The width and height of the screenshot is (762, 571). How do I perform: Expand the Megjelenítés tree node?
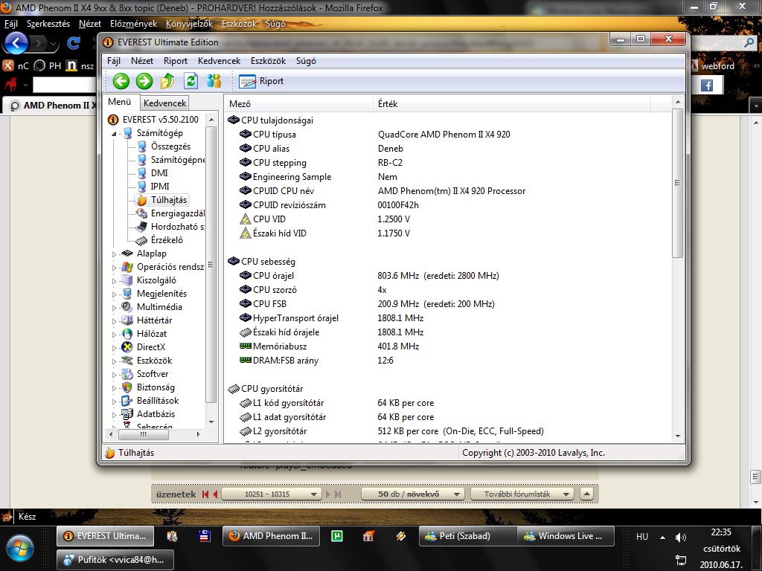(114, 294)
